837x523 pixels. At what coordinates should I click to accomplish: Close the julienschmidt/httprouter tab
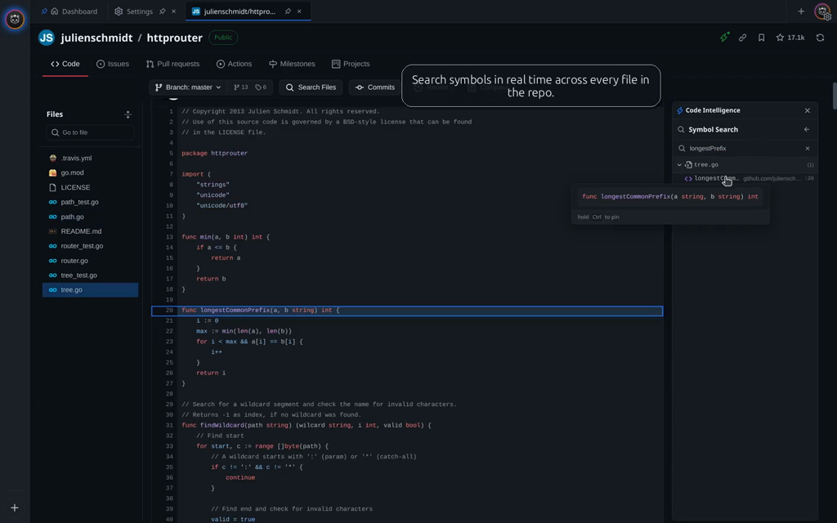pos(299,11)
